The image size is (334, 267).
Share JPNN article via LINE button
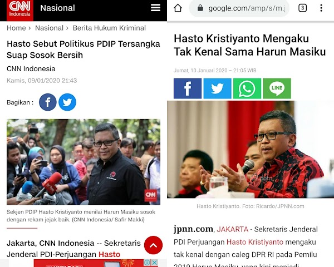coord(277,88)
